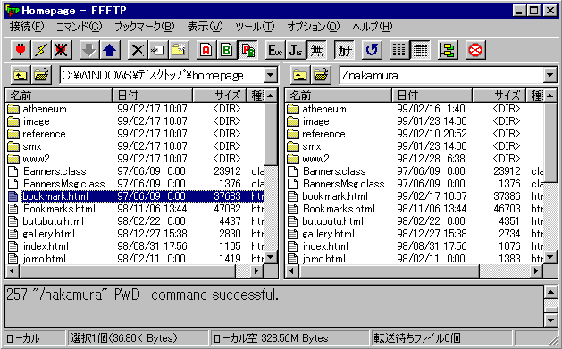Click the red Abort transfer icon

(475, 50)
